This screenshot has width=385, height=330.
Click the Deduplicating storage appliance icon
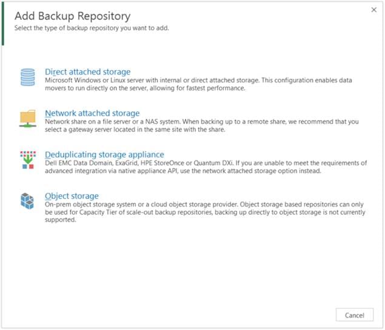pos(28,160)
